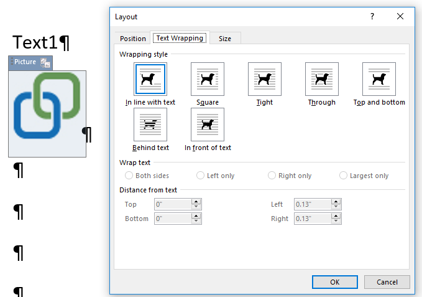The image size is (422, 297).
Task: Confirm with the OK button
Action: coord(335,282)
